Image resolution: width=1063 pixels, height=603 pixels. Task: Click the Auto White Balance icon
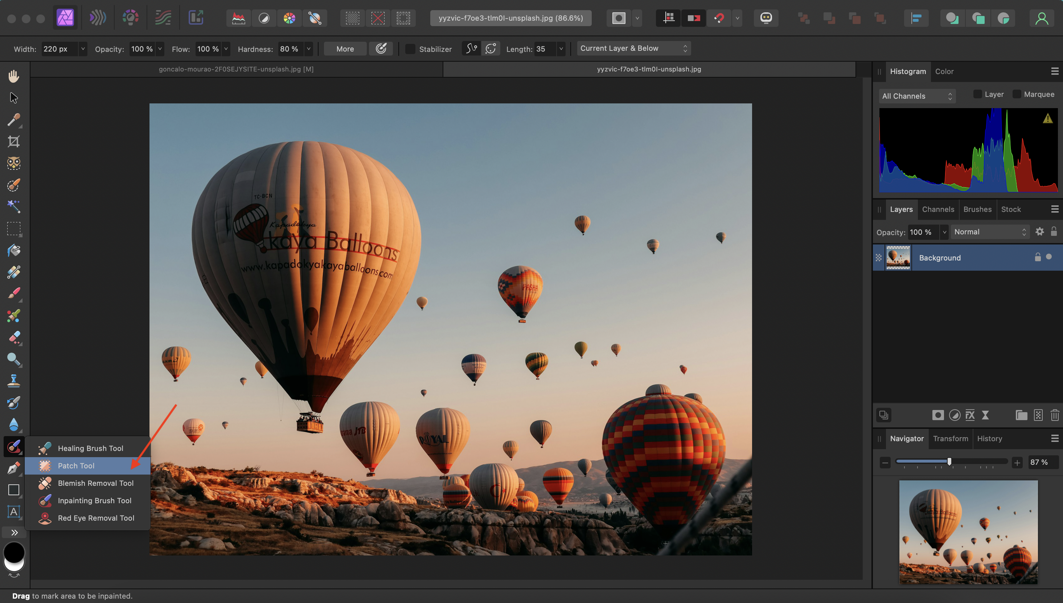[315, 18]
